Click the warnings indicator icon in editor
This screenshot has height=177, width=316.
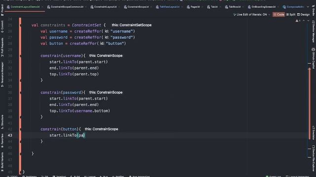point(298,21)
